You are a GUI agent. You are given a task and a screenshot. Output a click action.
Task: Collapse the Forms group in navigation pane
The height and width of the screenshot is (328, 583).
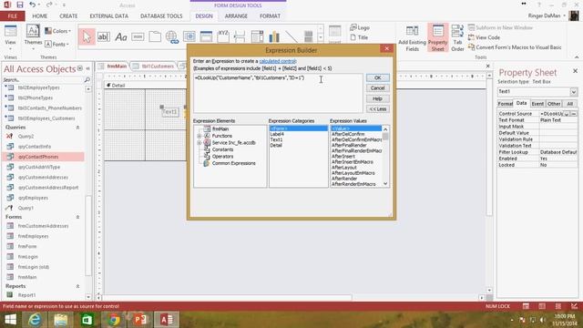77,217
